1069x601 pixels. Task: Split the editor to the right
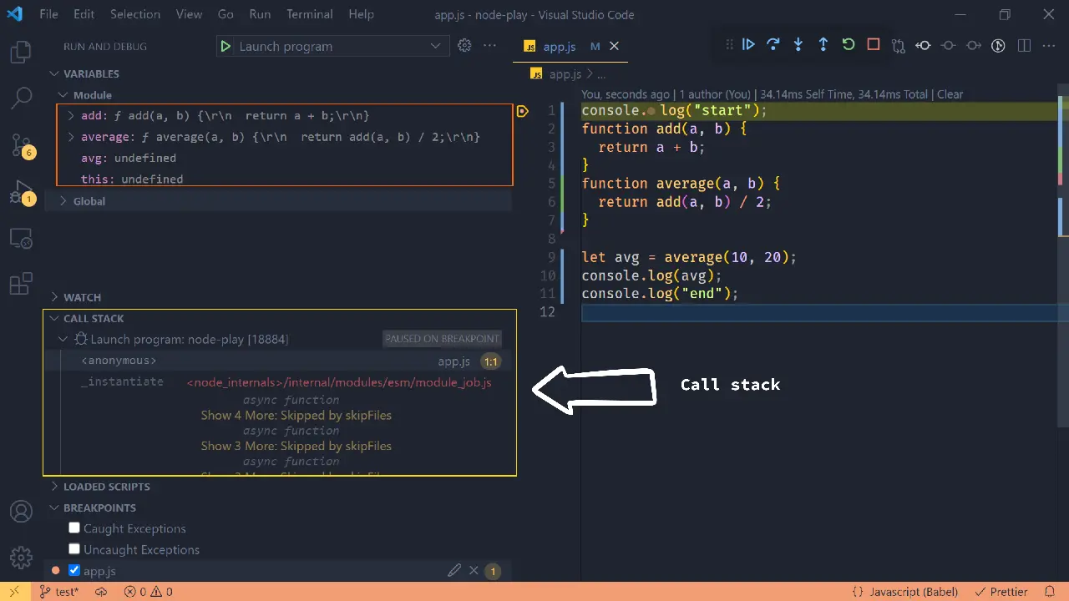(x=1024, y=46)
